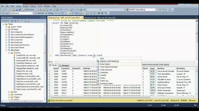Viewport: 199px width, 111px height.
Task: Click the Save icon in the main toolbar
Action: (x=16, y=10)
